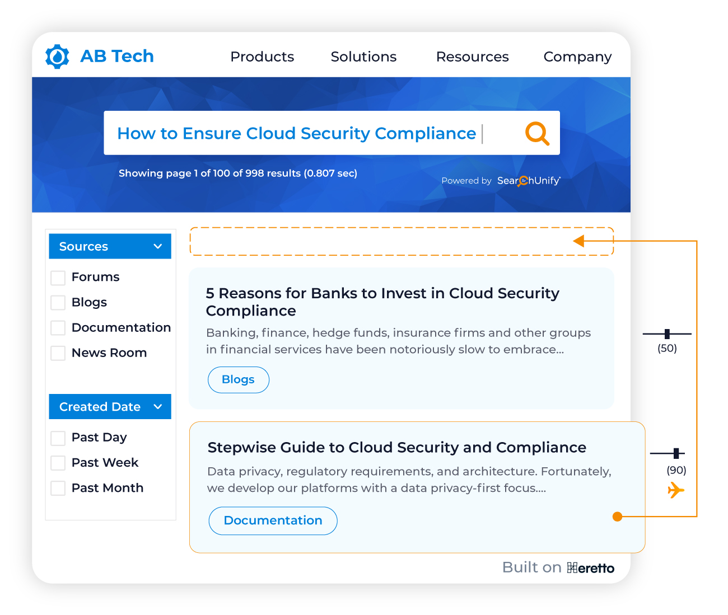This screenshot has width=728, height=615.
Task: Open the Resources menu
Action: pos(472,57)
